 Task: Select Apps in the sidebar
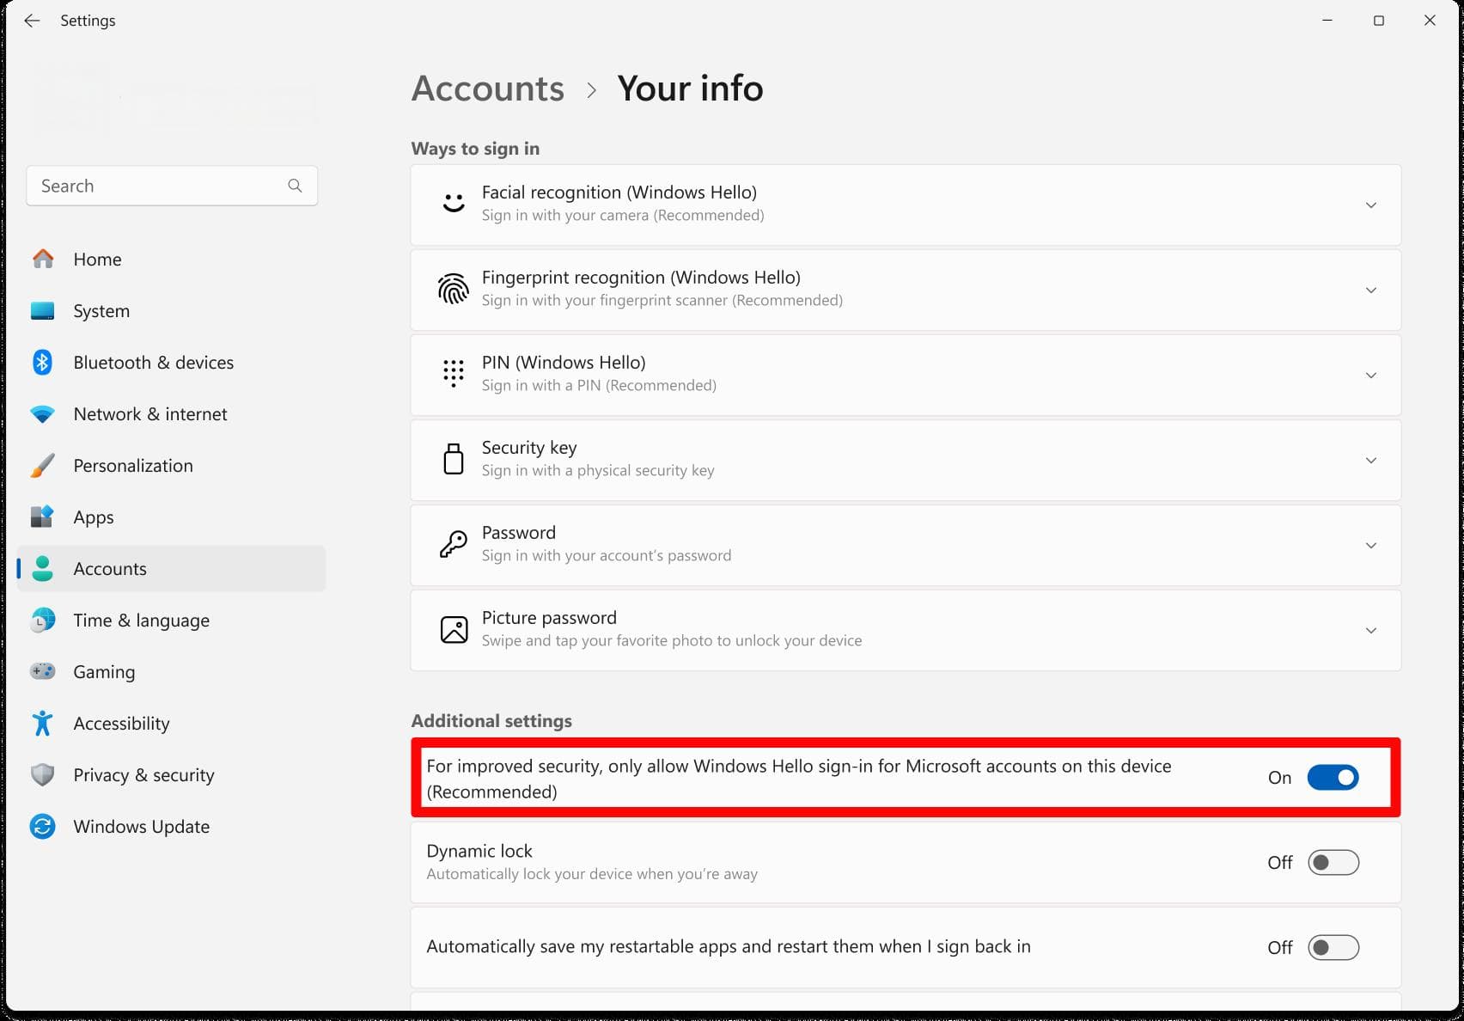tap(172, 517)
